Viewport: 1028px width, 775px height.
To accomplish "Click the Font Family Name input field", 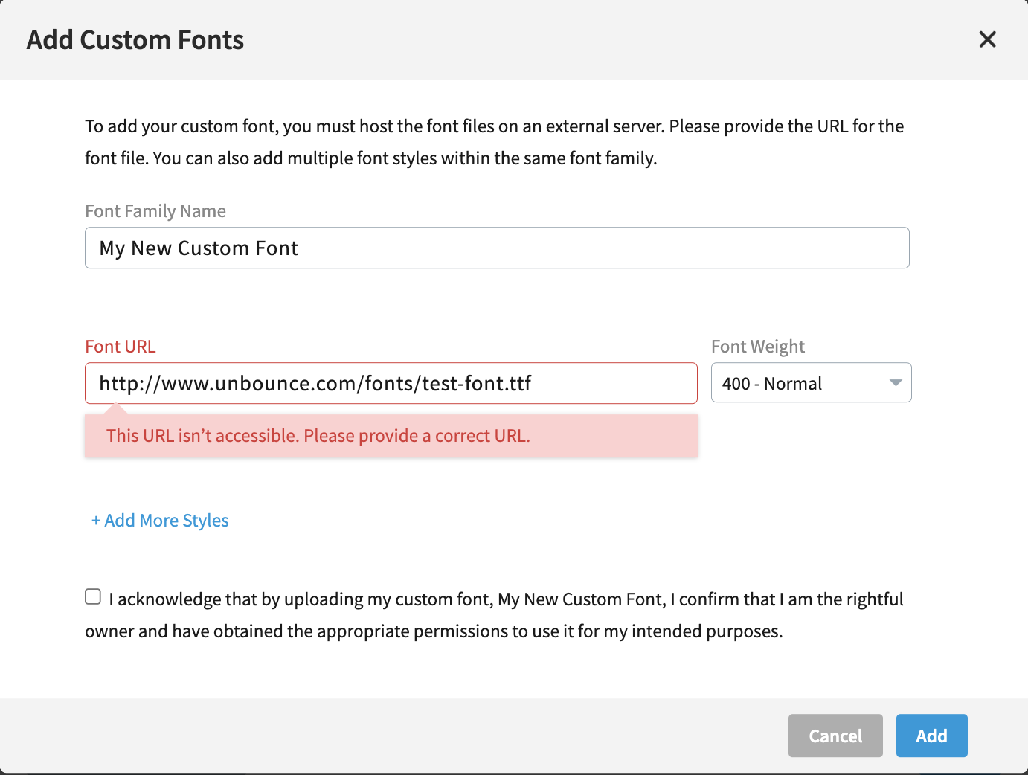I will point(497,248).
